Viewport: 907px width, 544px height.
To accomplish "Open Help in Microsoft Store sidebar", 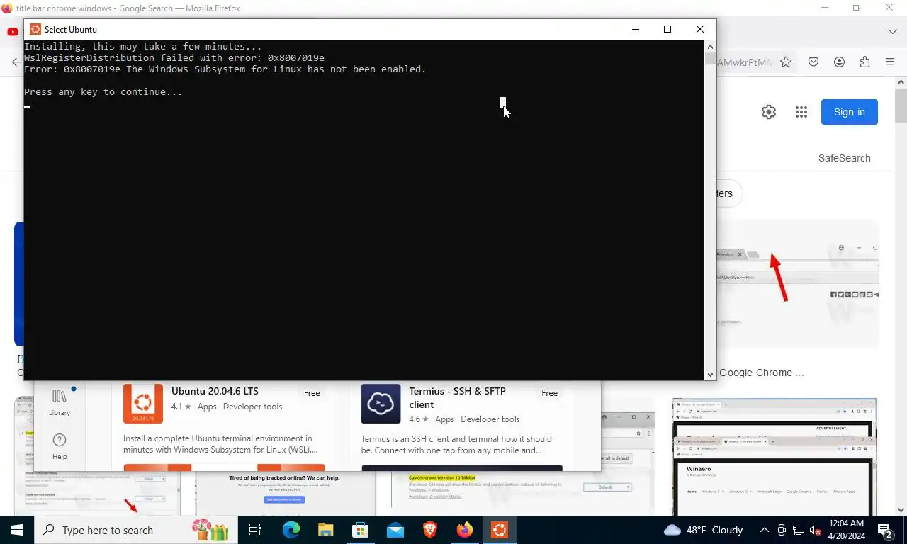I will pyautogui.click(x=60, y=446).
